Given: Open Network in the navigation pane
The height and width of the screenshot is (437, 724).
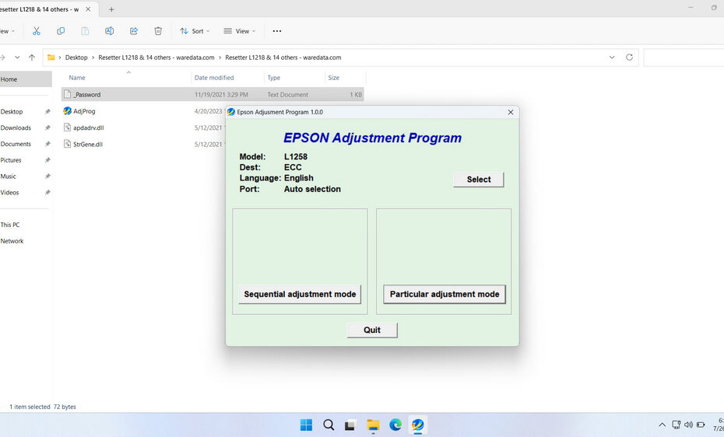Looking at the screenshot, I should click(12, 240).
